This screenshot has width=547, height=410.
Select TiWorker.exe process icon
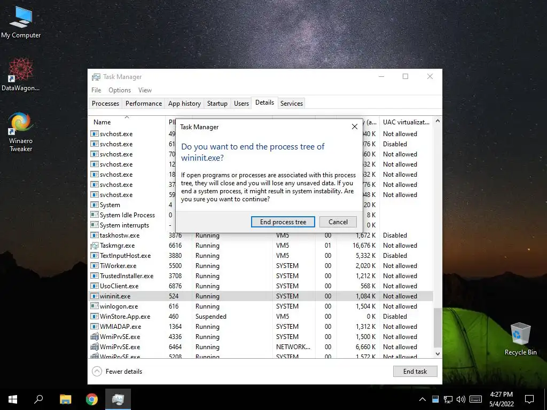[x=94, y=266]
